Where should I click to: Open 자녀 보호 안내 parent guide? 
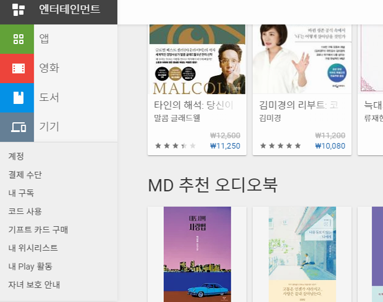point(34,285)
